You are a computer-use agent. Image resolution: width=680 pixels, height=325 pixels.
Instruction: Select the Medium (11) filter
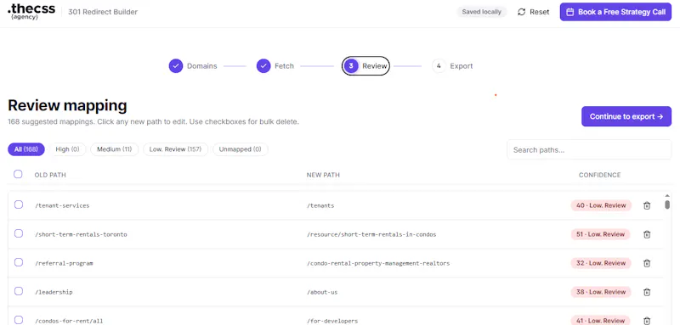coord(115,149)
